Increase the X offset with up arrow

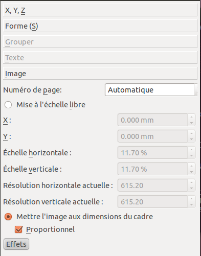click(x=191, y=117)
